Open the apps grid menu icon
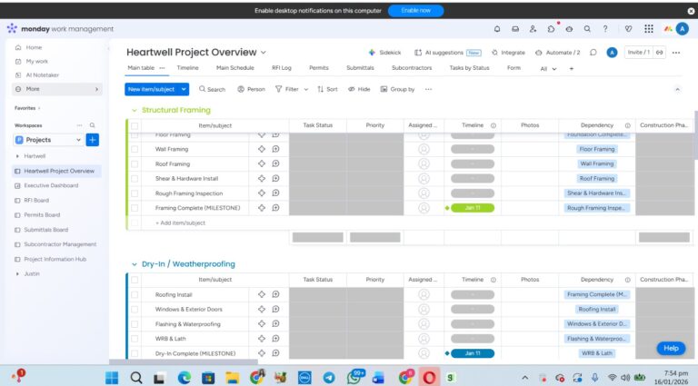 [648, 29]
